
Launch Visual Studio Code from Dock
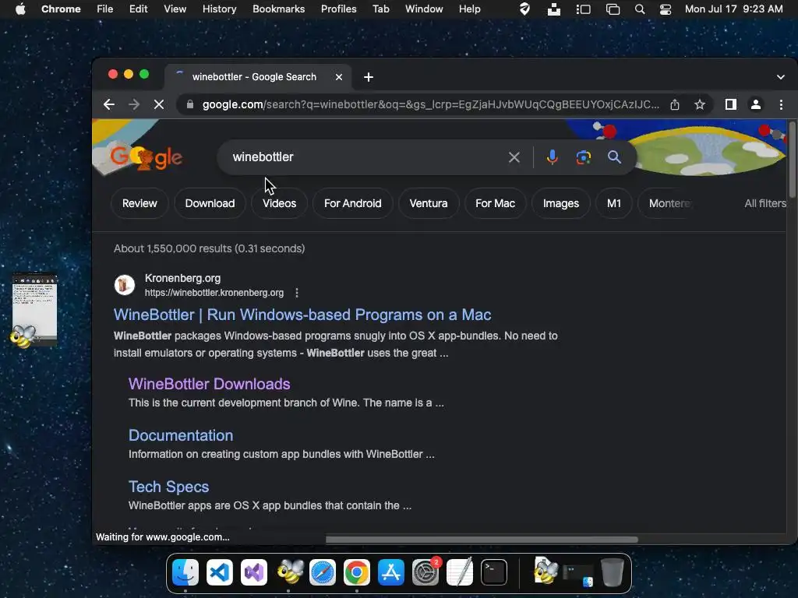(219, 572)
